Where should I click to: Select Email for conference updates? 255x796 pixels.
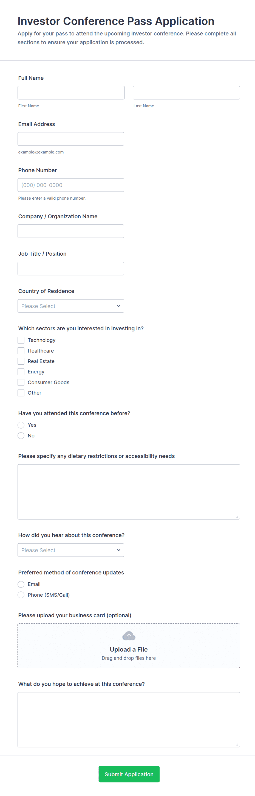21,584
